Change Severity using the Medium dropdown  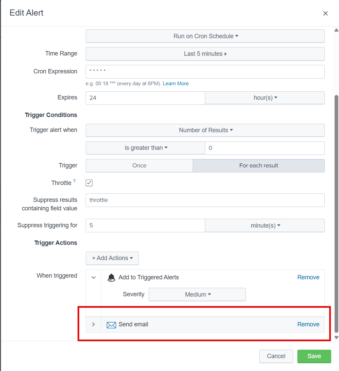coord(197,294)
